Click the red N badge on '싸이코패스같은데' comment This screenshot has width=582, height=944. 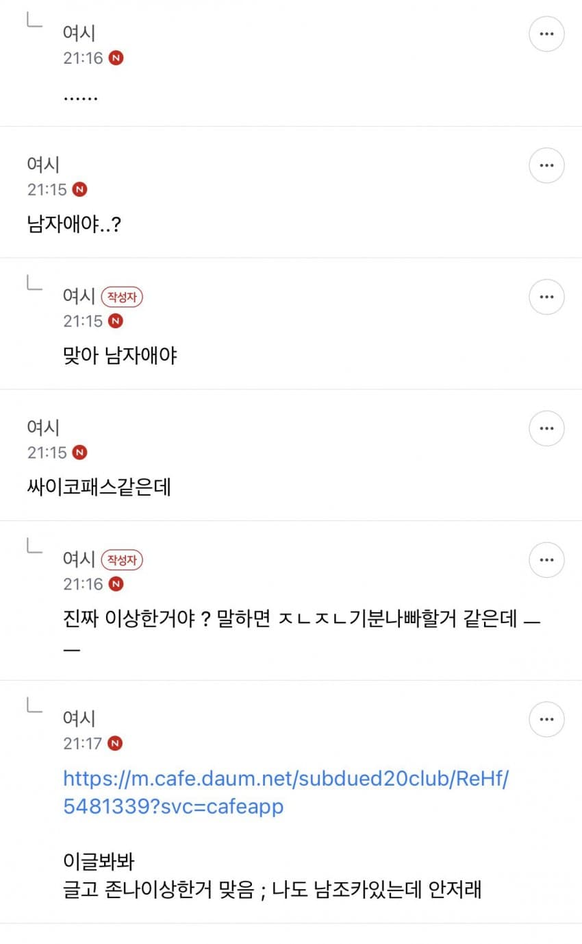click(x=80, y=452)
